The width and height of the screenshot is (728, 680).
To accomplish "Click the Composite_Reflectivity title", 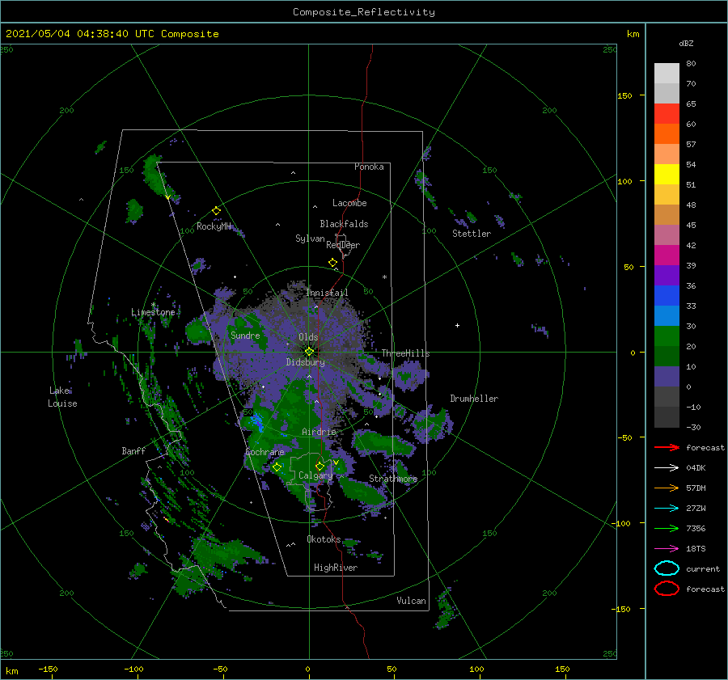I will (364, 12).
